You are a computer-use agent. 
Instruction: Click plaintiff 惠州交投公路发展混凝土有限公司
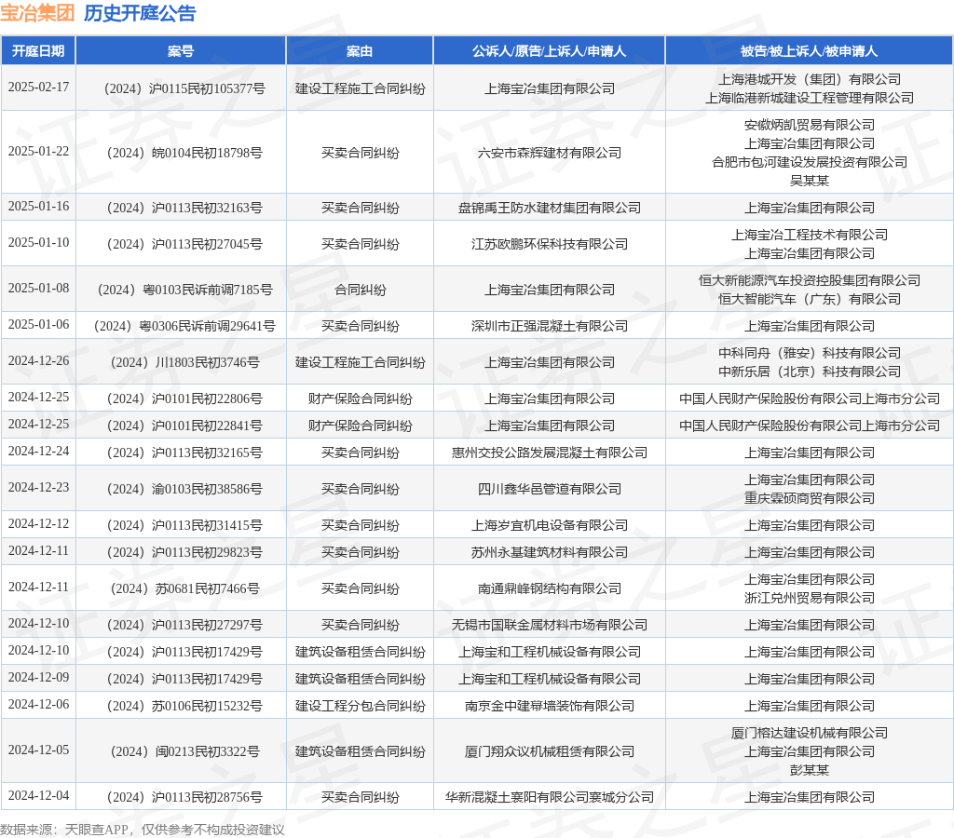550,453
